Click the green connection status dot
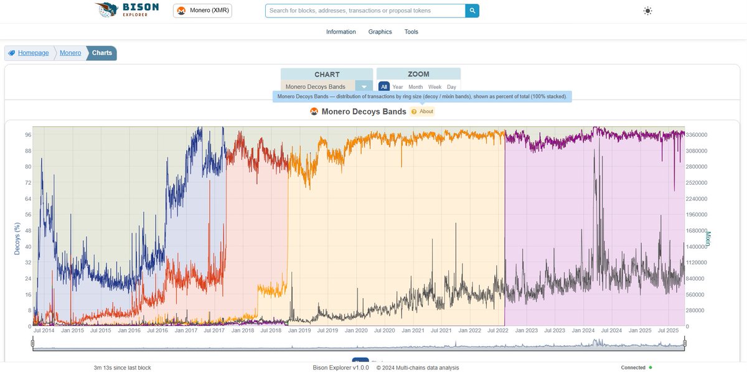 pos(651,368)
